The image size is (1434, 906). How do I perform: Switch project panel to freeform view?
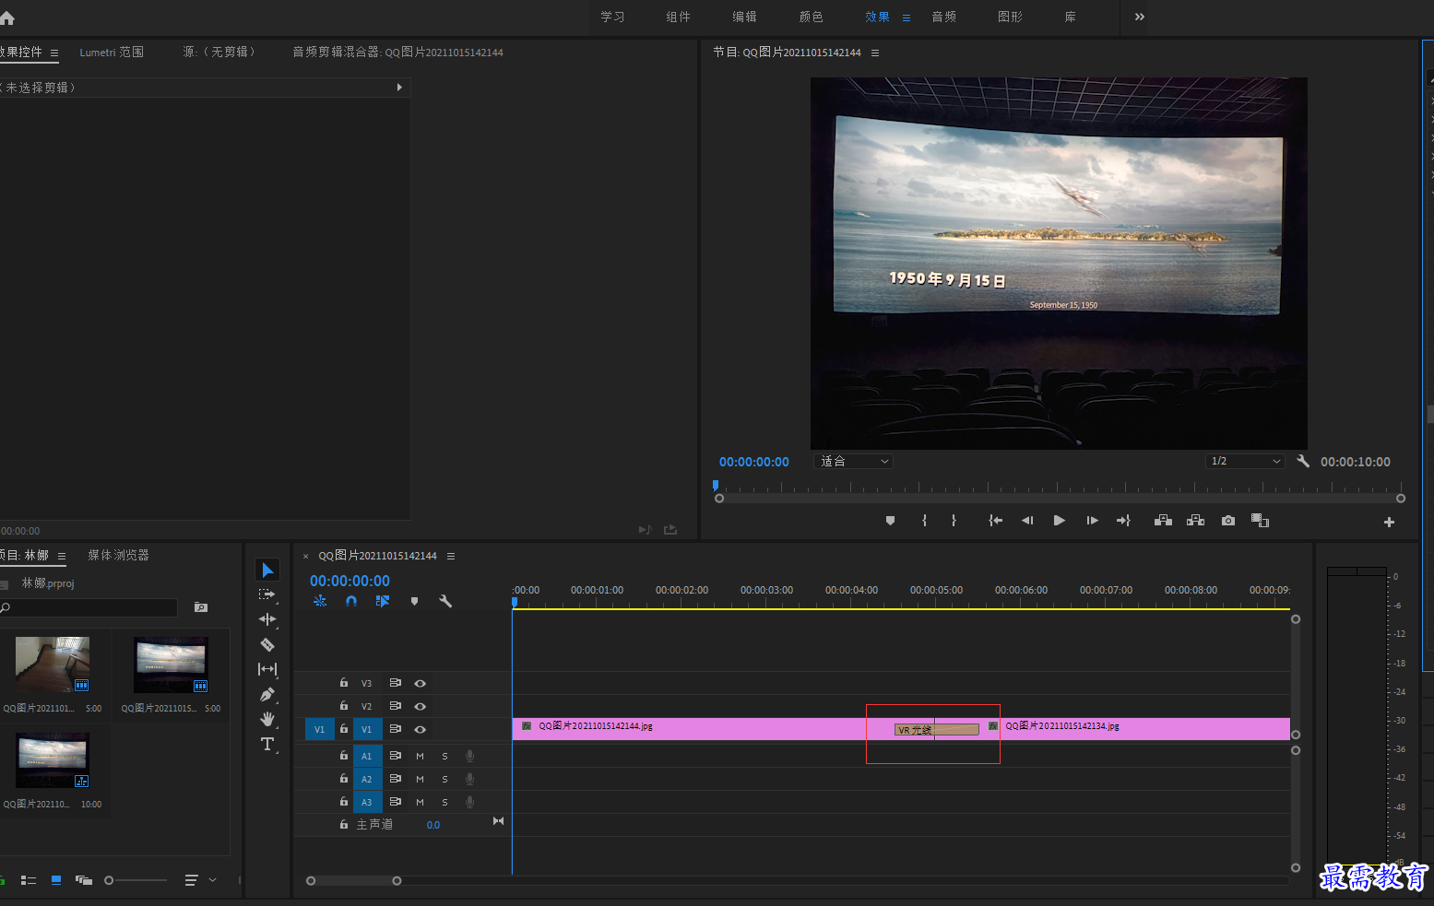point(84,880)
